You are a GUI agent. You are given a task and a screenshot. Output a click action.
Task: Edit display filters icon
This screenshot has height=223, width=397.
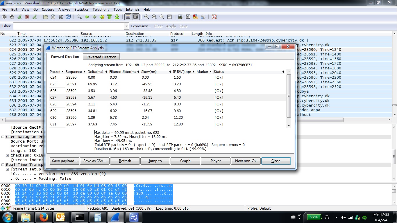pyautogui.click(x=188, y=17)
